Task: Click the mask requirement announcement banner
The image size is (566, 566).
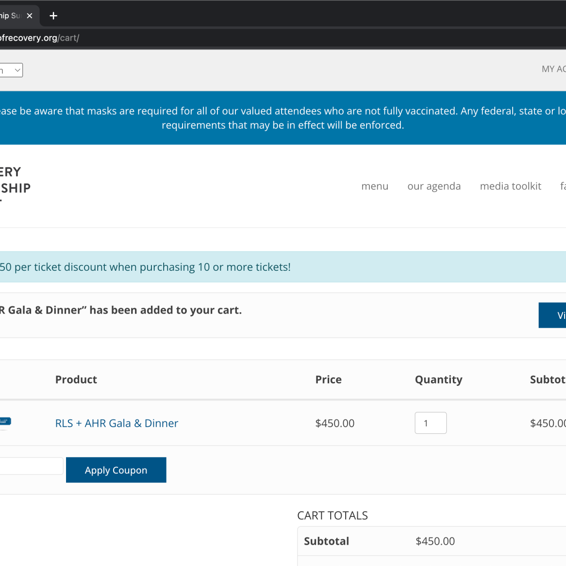Action: click(x=283, y=118)
